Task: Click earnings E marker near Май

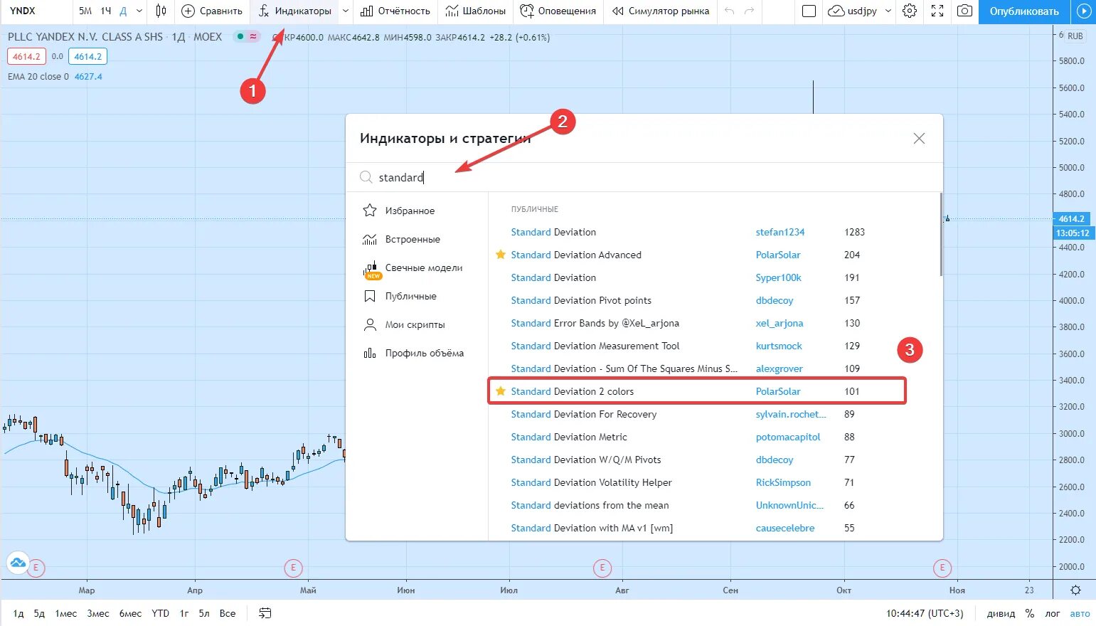Action: point(293,568)
